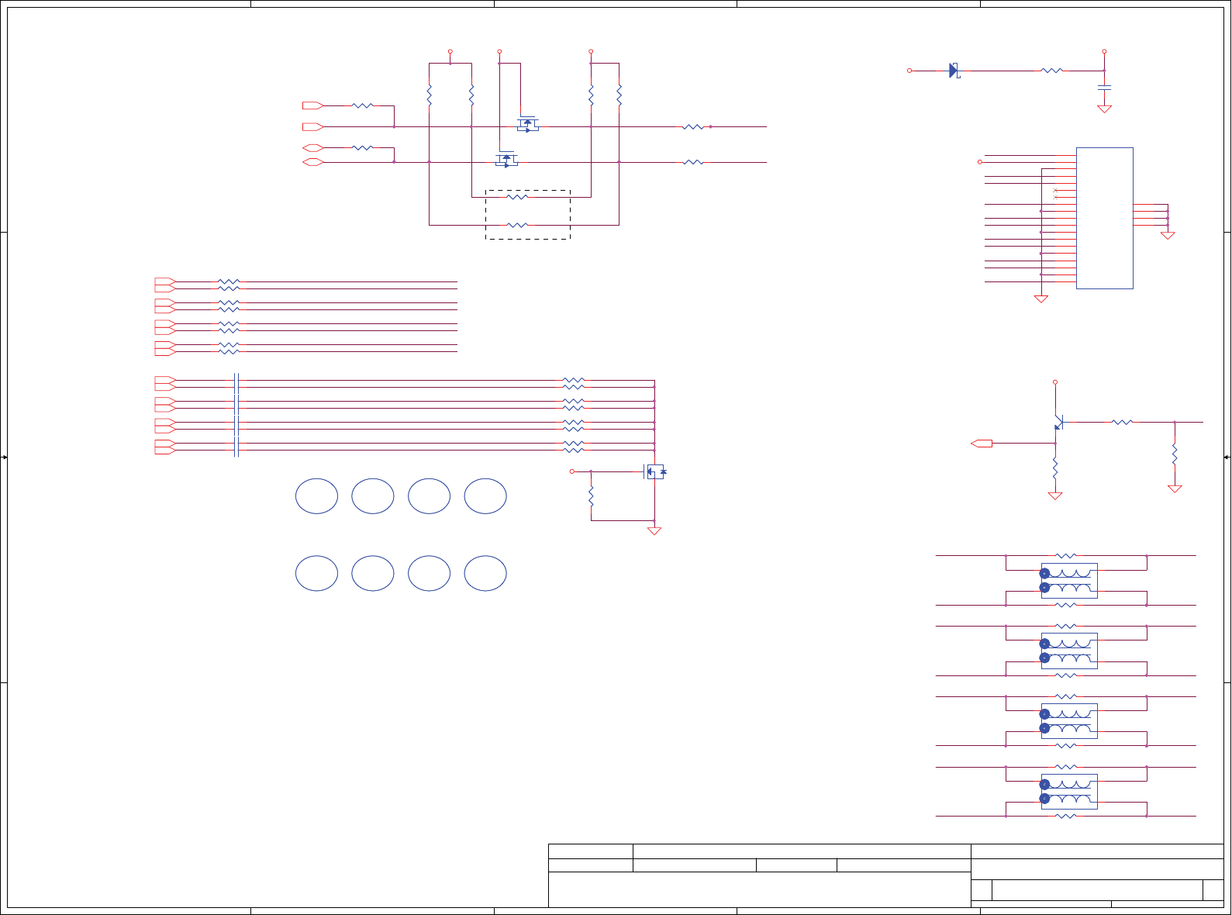Image resolution: width=1232 pixels, height=915 pixels.
Task: Select the bottommost common-mode choke
Action: point(1069,792)
